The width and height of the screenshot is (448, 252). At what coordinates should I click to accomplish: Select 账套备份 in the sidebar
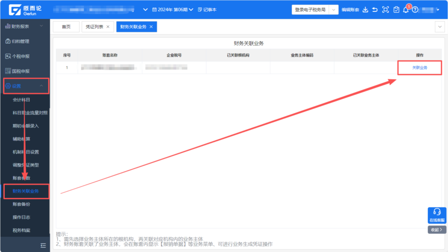(x=22, y=204)
